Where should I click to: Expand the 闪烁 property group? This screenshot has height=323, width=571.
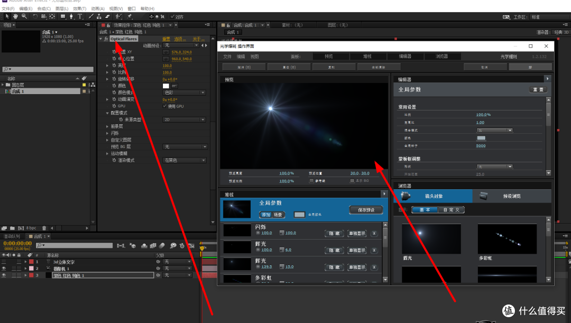tap(107, 133)
